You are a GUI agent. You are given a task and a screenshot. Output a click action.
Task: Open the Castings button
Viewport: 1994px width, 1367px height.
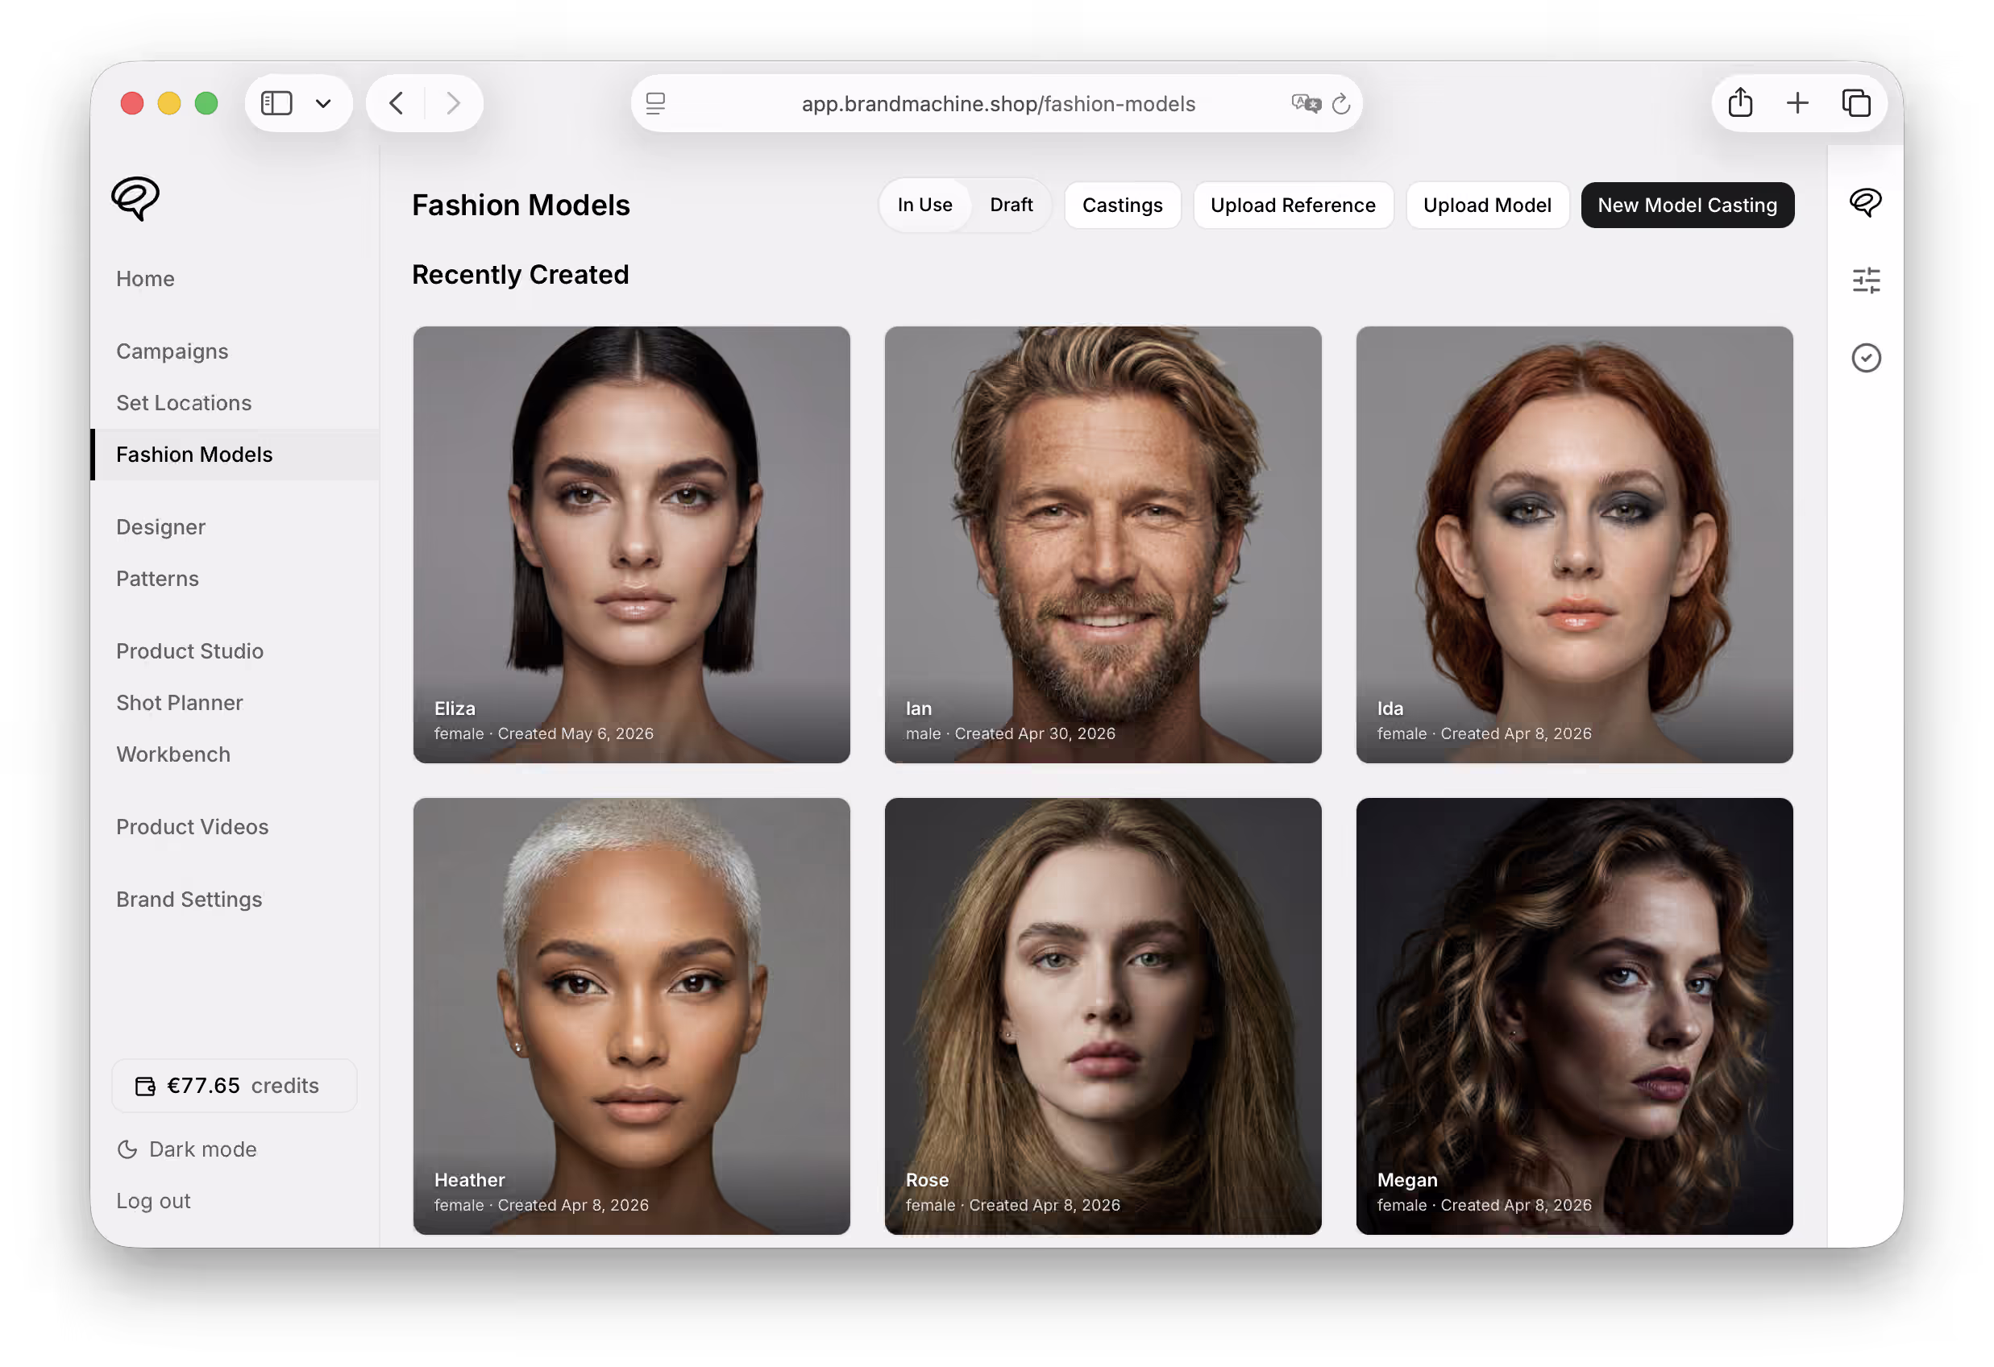pyautogui.click(x=1121, y=205)
